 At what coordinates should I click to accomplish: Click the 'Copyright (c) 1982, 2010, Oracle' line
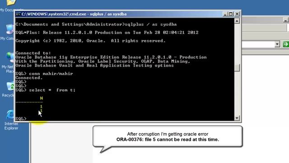tap(90, 41)
